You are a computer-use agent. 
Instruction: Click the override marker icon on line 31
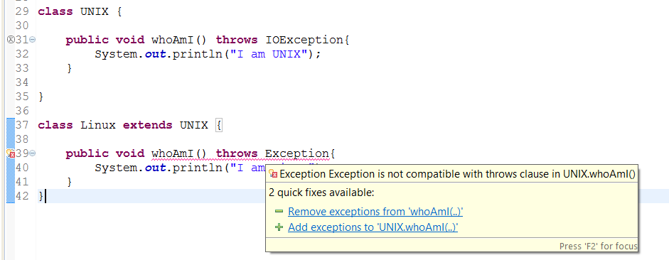tap(11, 40)
